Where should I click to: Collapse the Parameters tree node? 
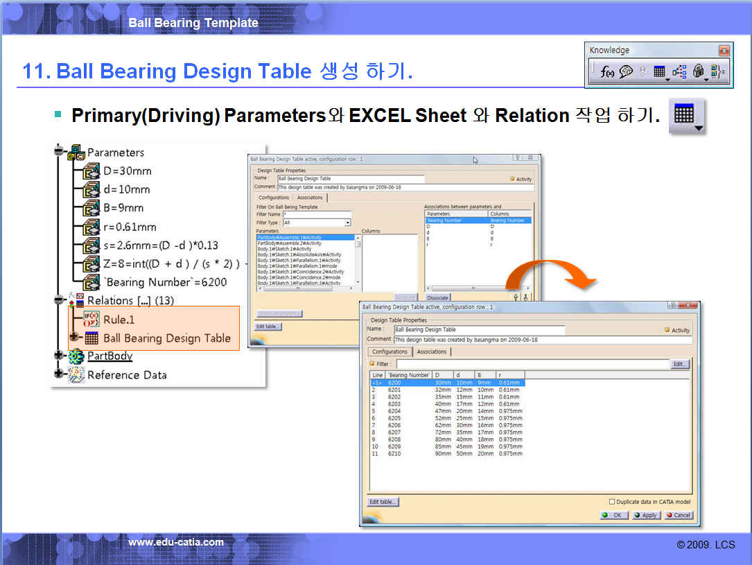pos(58,150)
